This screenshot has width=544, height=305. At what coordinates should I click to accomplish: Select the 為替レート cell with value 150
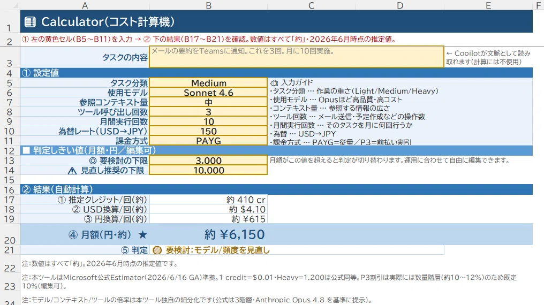208,131
